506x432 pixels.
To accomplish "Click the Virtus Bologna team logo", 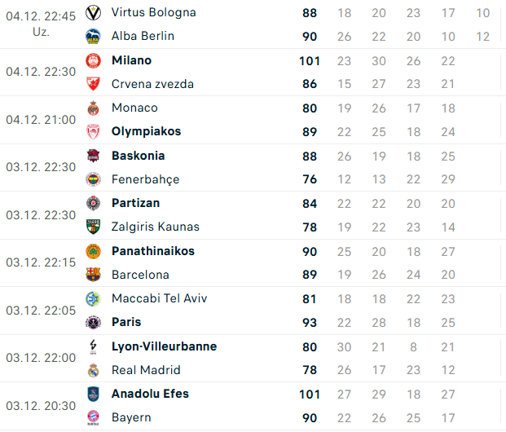I will pyautogui.click(x=93, y=13).
